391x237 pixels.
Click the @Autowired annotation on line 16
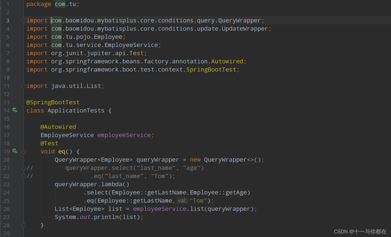(x=58, y=127)
